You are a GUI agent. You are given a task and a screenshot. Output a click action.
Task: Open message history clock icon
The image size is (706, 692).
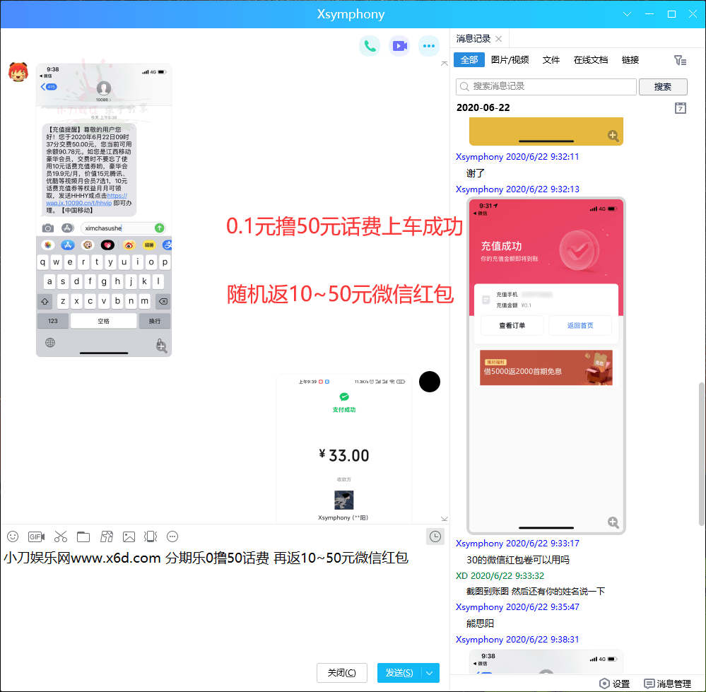[435, 536]
